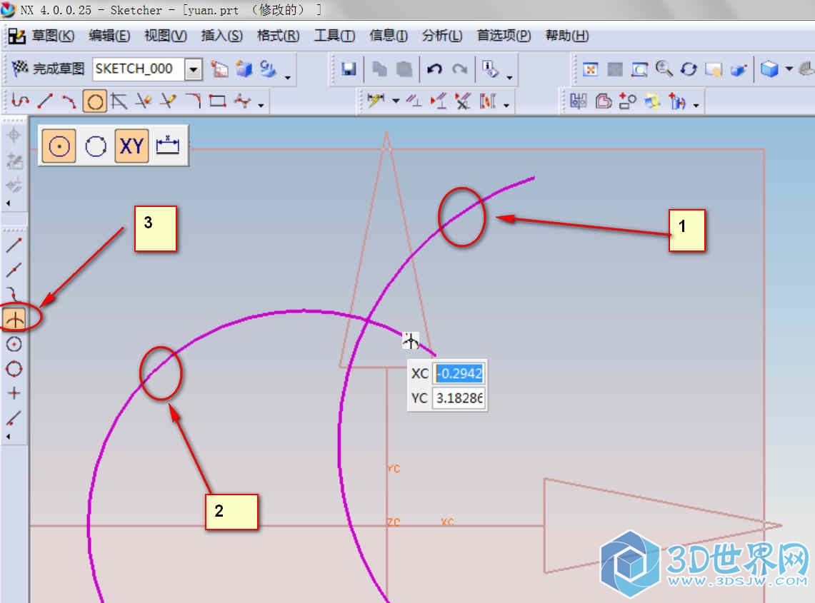Open the 插入(S) menu
This screenshot has width=815, height=603.
221,36
